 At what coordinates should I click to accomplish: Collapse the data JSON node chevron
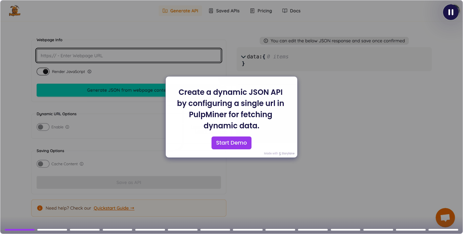coord(243,57)
